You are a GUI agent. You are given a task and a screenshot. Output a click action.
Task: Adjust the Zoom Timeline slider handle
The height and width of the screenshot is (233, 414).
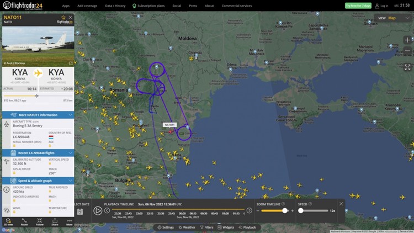point(285,210)
